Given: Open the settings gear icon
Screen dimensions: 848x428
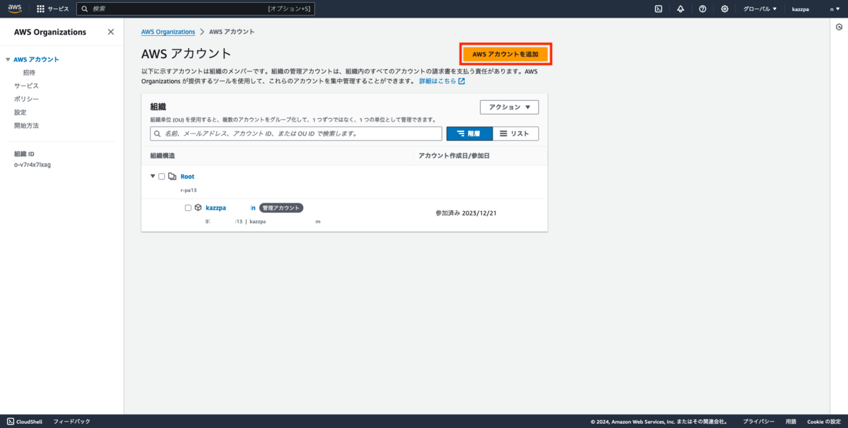Looking at the screenshot, I should pyautogui.click(x=724, y=9).
